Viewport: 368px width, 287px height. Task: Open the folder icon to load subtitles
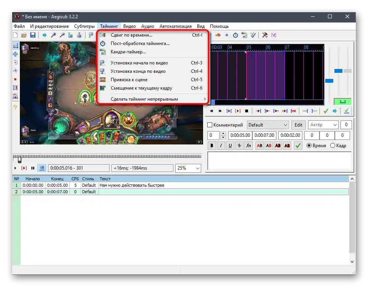(24, 35)
